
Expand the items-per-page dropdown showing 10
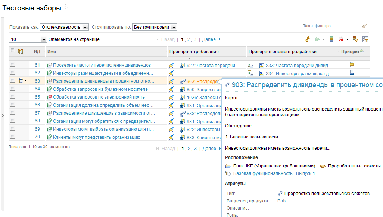tap(44, 39)
